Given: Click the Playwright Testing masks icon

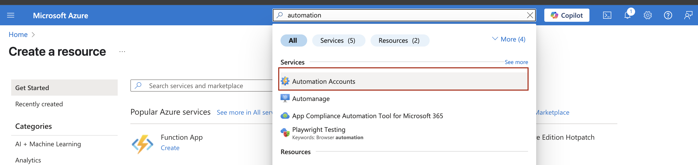Looking at the screenshot, I should [285, 133].
